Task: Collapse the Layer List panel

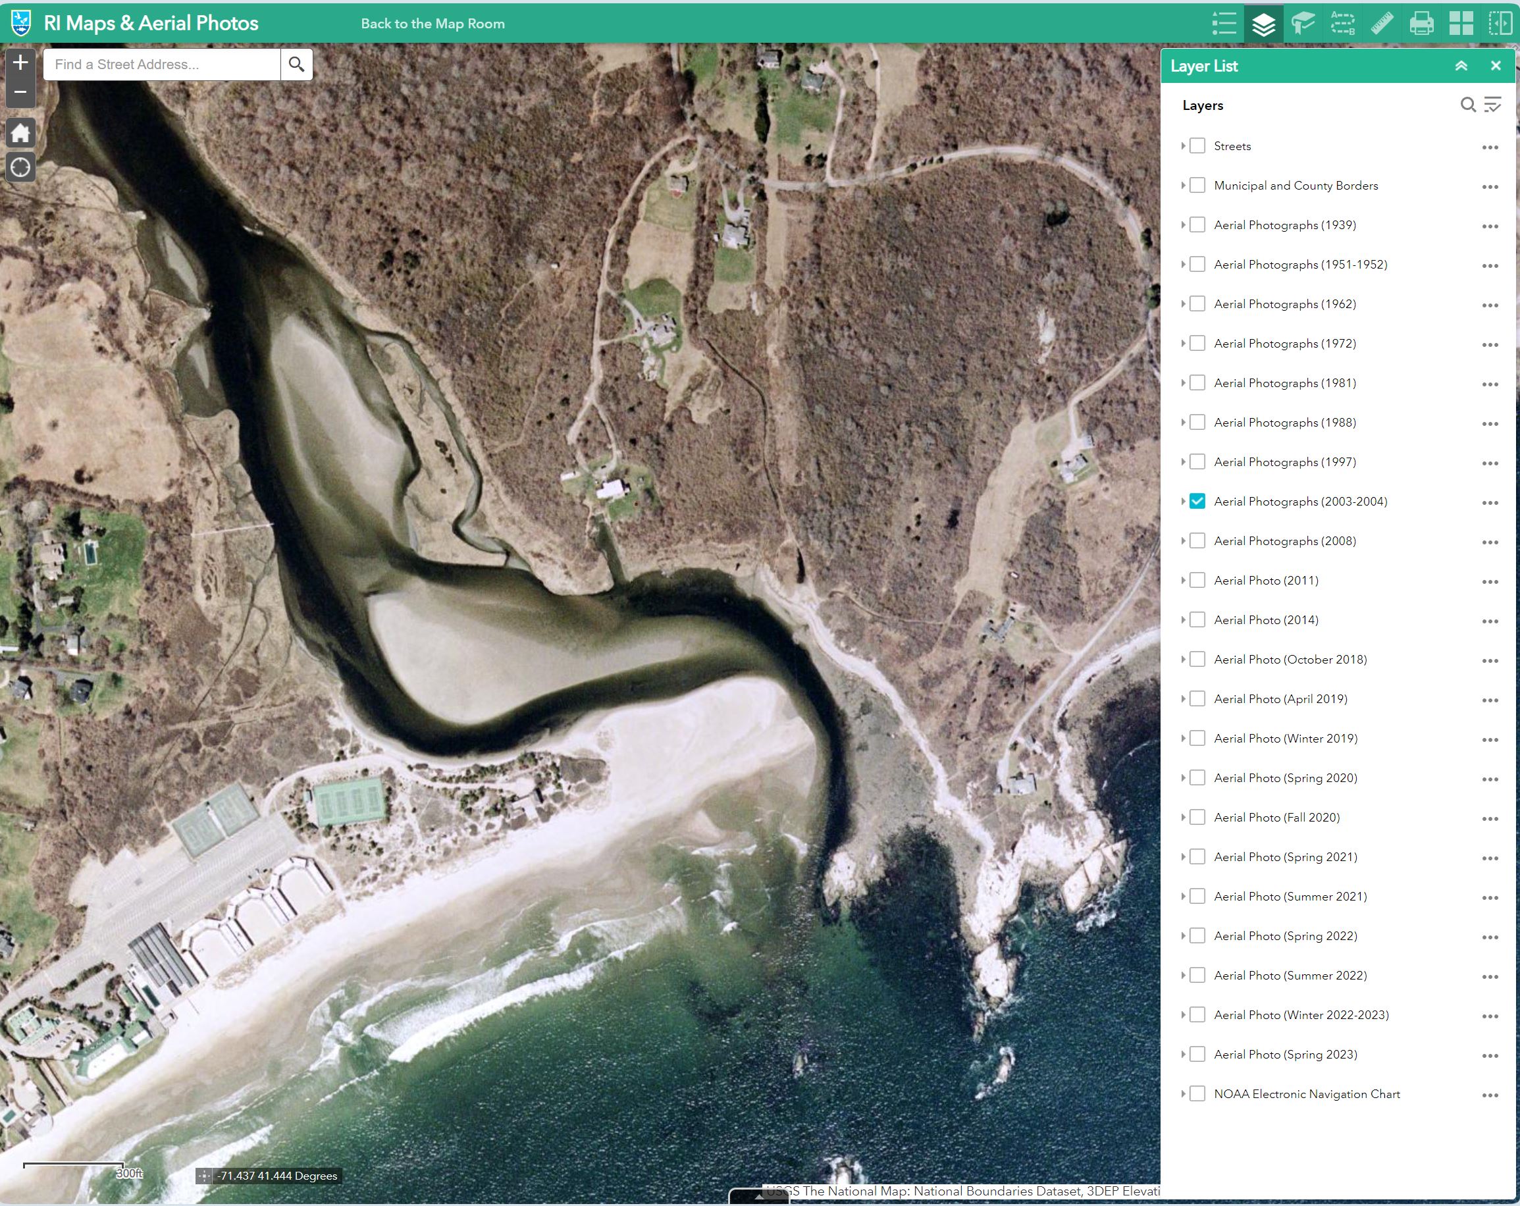Action: tap(1461, 66)
